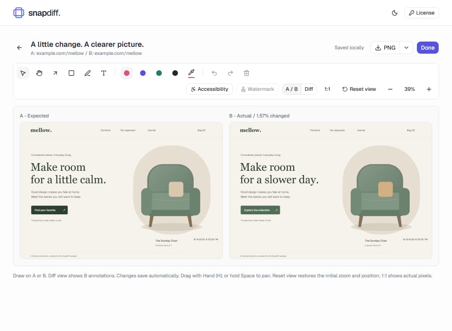Pick the blue-purple color swatch
This screenshot has width=452, height=331.
143,73
